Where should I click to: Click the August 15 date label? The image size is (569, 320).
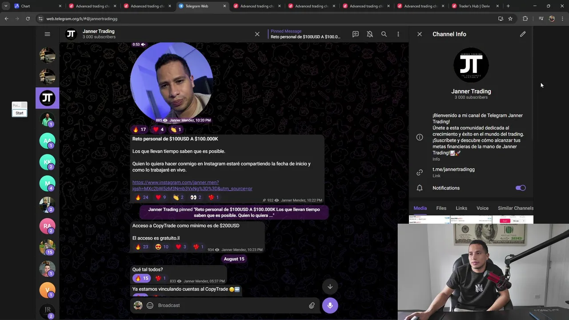coord(234,259)
